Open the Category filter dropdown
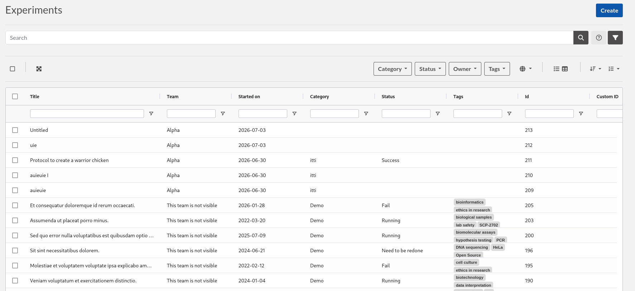Image resolution: width=635 pixels, height=291 pixels. [x=393, y=69]
